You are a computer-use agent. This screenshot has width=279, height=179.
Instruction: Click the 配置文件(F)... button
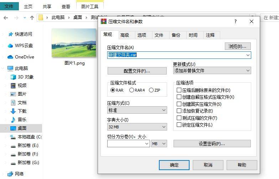pos(137,71)
